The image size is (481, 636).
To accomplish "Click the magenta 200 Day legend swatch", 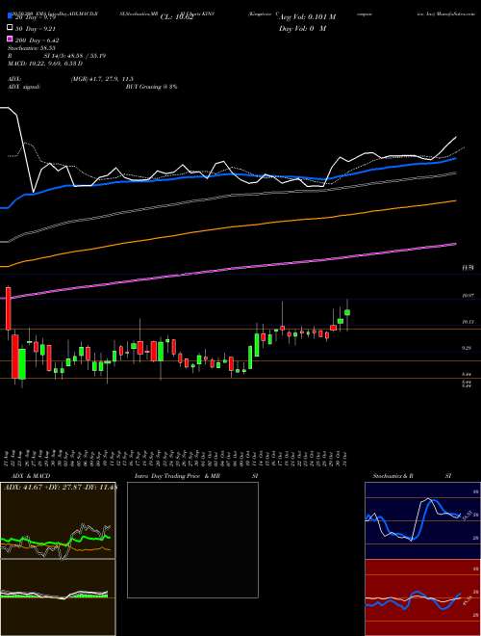I will pos(11,39).
